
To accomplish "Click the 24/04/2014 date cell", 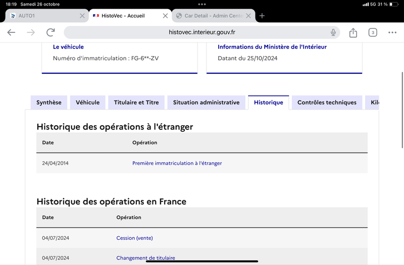I will click(x=56, y=163).
